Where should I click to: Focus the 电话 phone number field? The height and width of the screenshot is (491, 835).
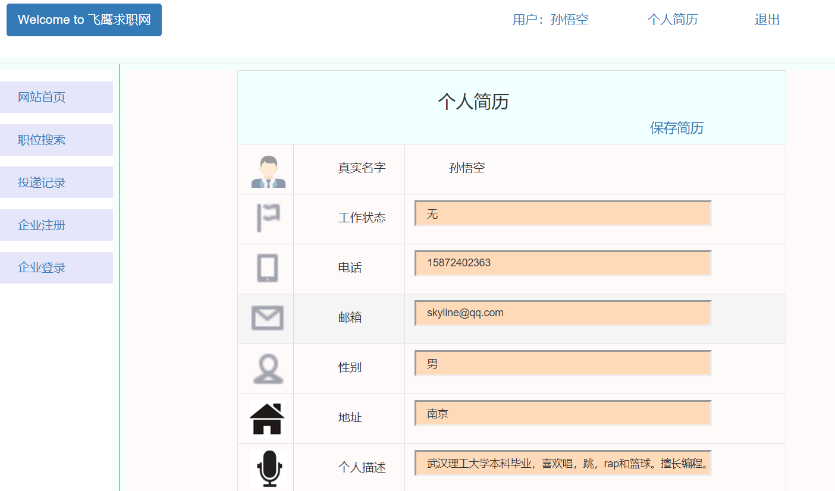[x=563, y=263]
